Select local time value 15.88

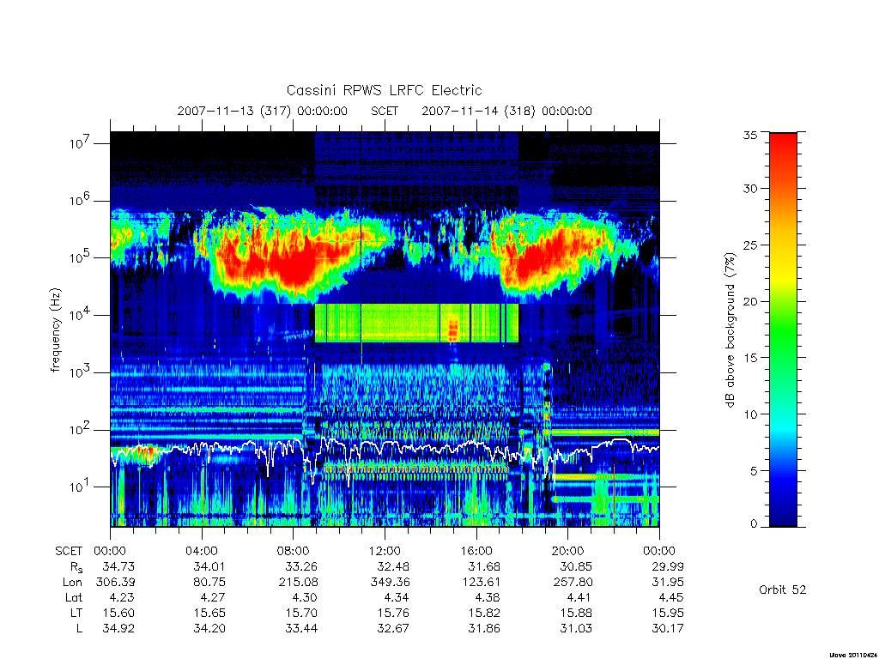click(x=576, y=613)
